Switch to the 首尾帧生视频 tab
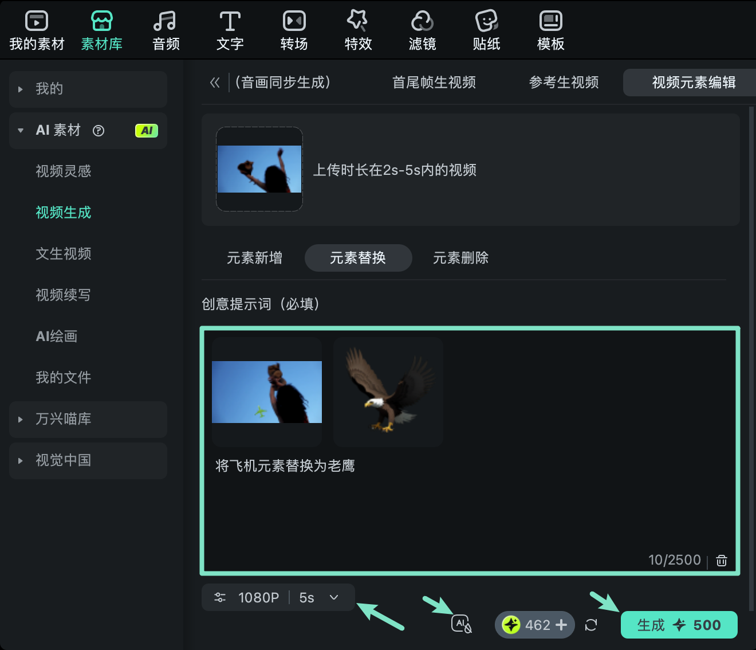This screenshot has height=650, width=756. click(x=434, y=83)
